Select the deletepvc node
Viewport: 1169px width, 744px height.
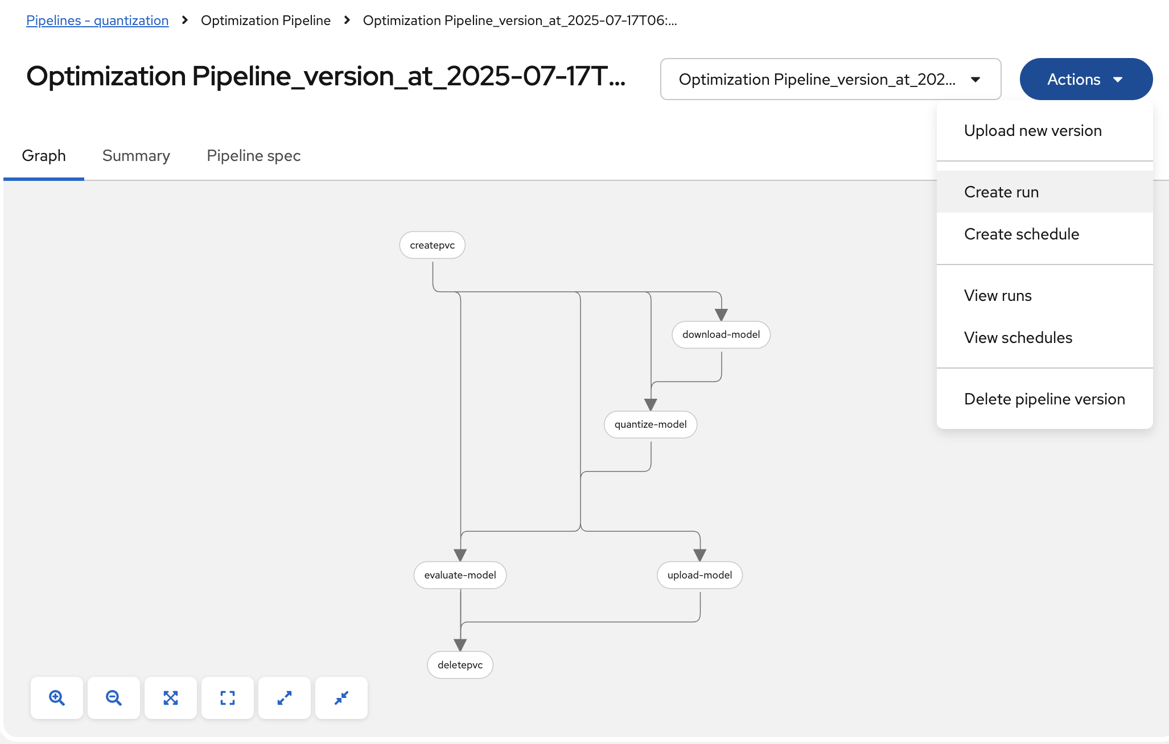click(x=460, y=665)
